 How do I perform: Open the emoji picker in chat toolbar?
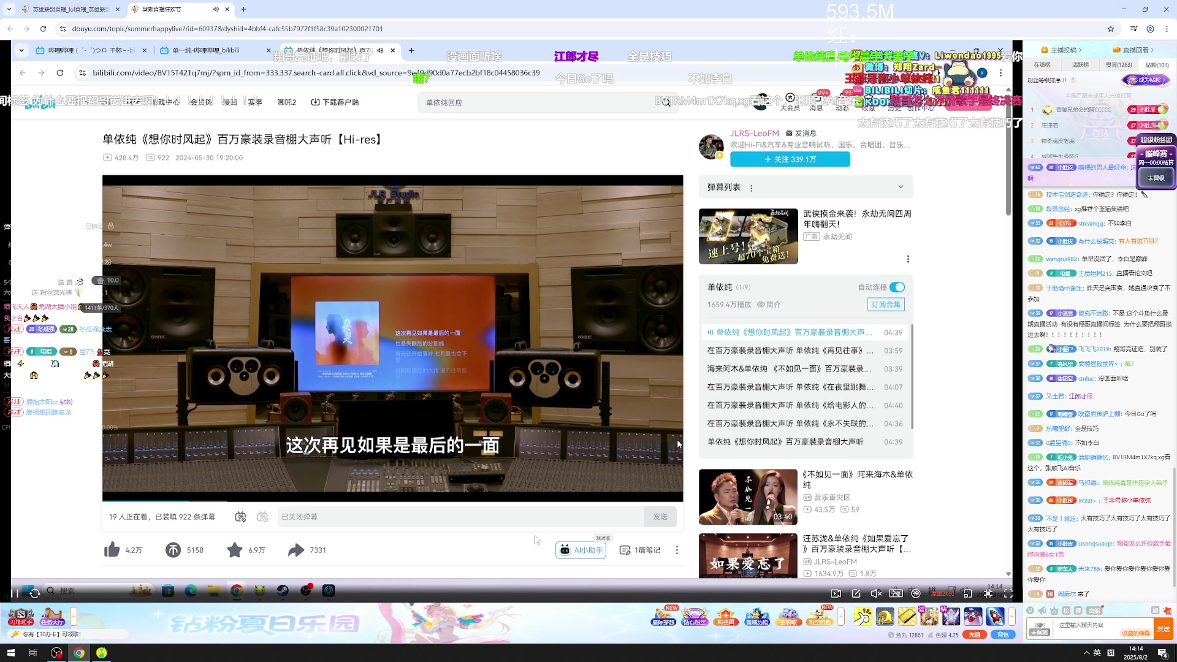click(1030, 611)
